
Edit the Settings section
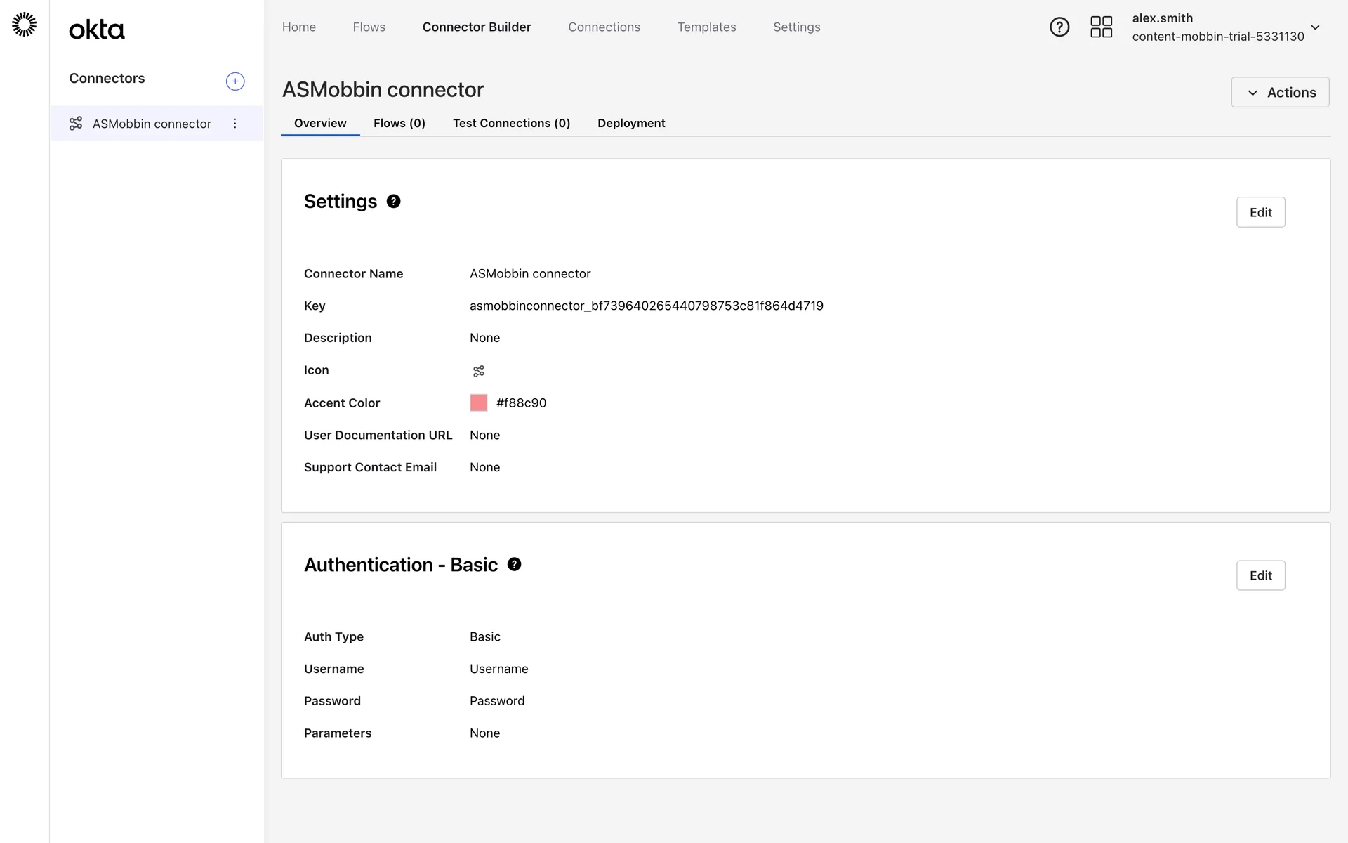[1260, 212]
